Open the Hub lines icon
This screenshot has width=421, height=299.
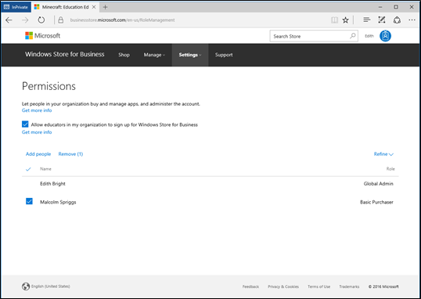point(367,20)
